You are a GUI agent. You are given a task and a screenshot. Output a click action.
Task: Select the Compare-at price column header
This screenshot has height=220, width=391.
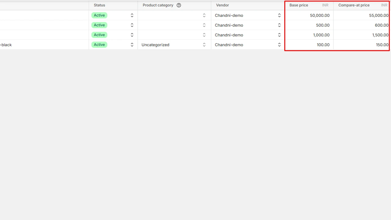(x=362, y=5)
